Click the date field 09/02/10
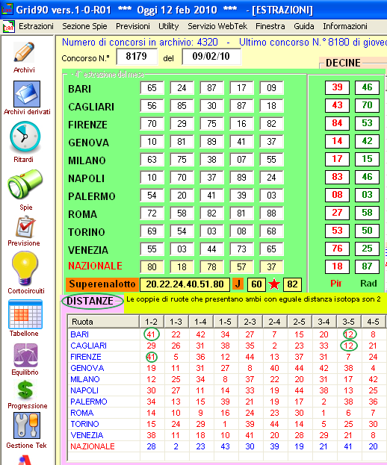This screenshot has height=465, width=387. [211, 56]
